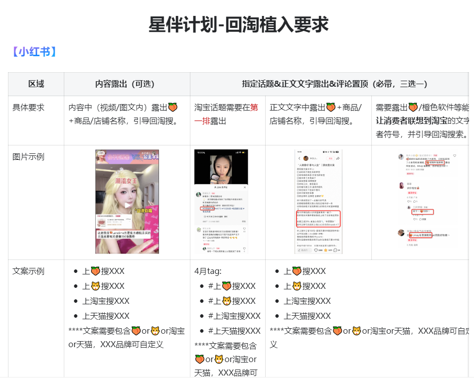Click the peach emoji in the 内容露出 requirement cell
This screenshot has width=474, height=378.
pos(172,108)
